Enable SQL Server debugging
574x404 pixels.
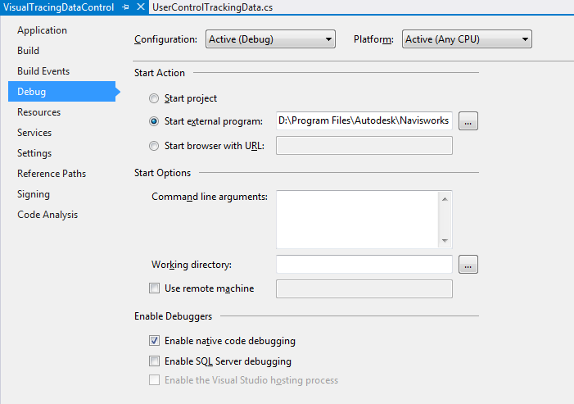(x=154, y=361)
